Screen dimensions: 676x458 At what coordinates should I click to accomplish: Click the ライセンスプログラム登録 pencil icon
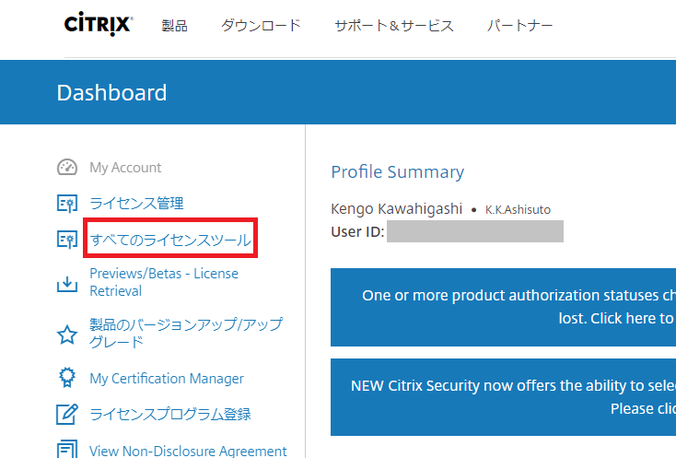tap(67, 415)
